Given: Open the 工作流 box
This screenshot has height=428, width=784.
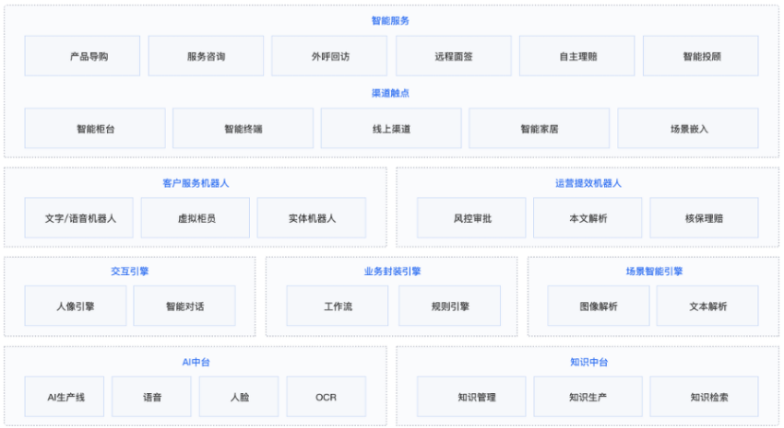Looking at the screenshot, I should click(x=338, y=306).
